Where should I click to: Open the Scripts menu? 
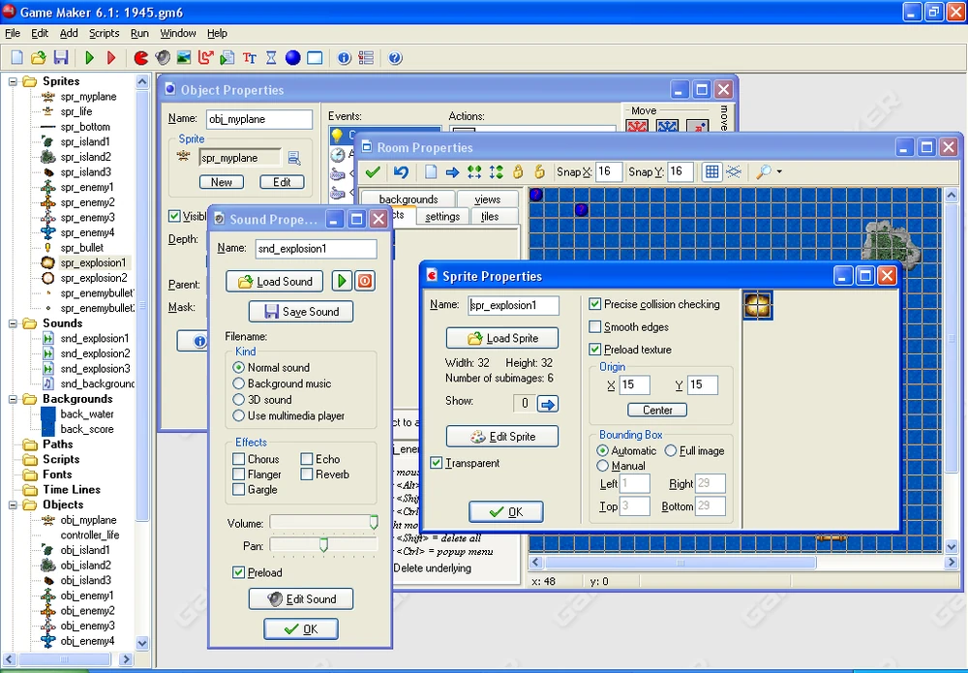(104, 33)
